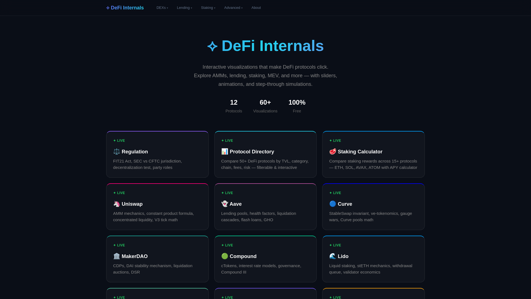This screenshot has width=531, height=299.
Task: Click the LIVE badge on Lido card
Action: [x=335, y=245]
